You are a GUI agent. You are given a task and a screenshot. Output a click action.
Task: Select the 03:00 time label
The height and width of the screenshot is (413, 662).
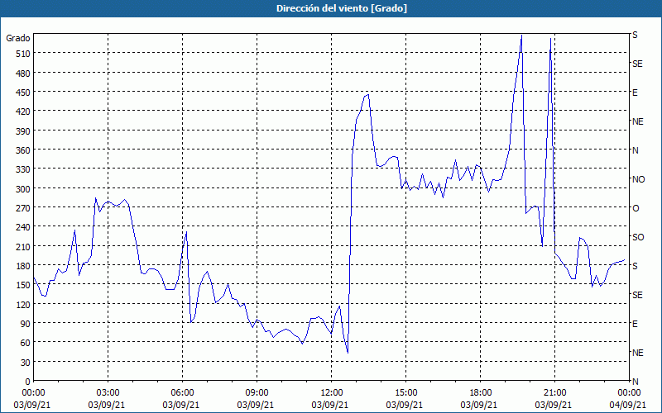click(108, 393)
